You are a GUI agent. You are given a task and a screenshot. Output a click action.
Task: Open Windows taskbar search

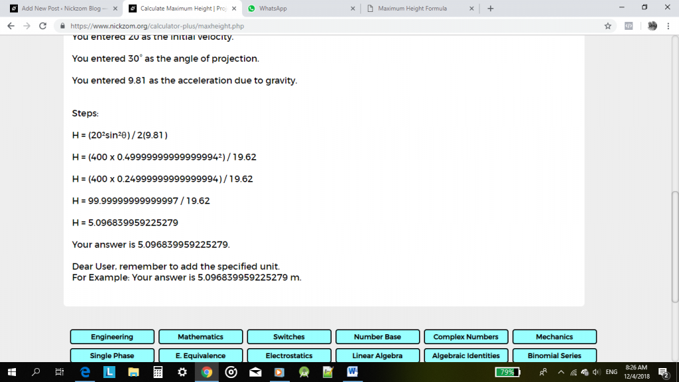point(36,372)
